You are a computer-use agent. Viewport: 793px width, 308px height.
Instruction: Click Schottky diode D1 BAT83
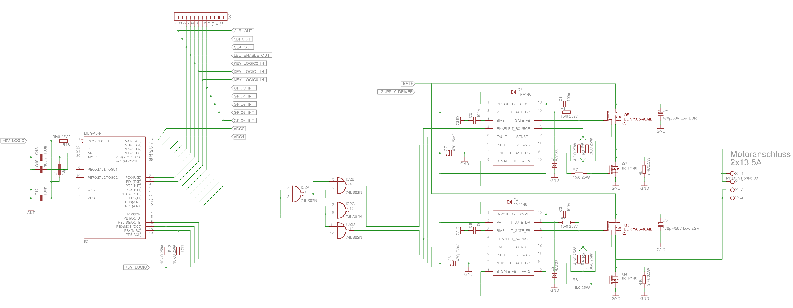click(x=554, y=165)
